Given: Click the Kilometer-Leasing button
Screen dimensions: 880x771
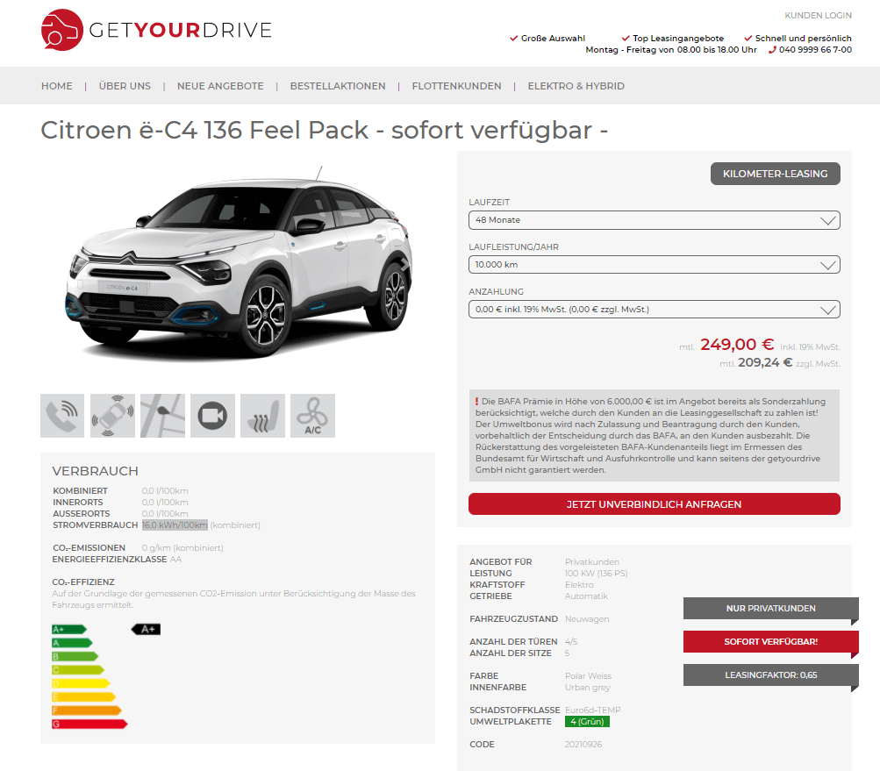Looking at the screenshot, I should point(775,174).
